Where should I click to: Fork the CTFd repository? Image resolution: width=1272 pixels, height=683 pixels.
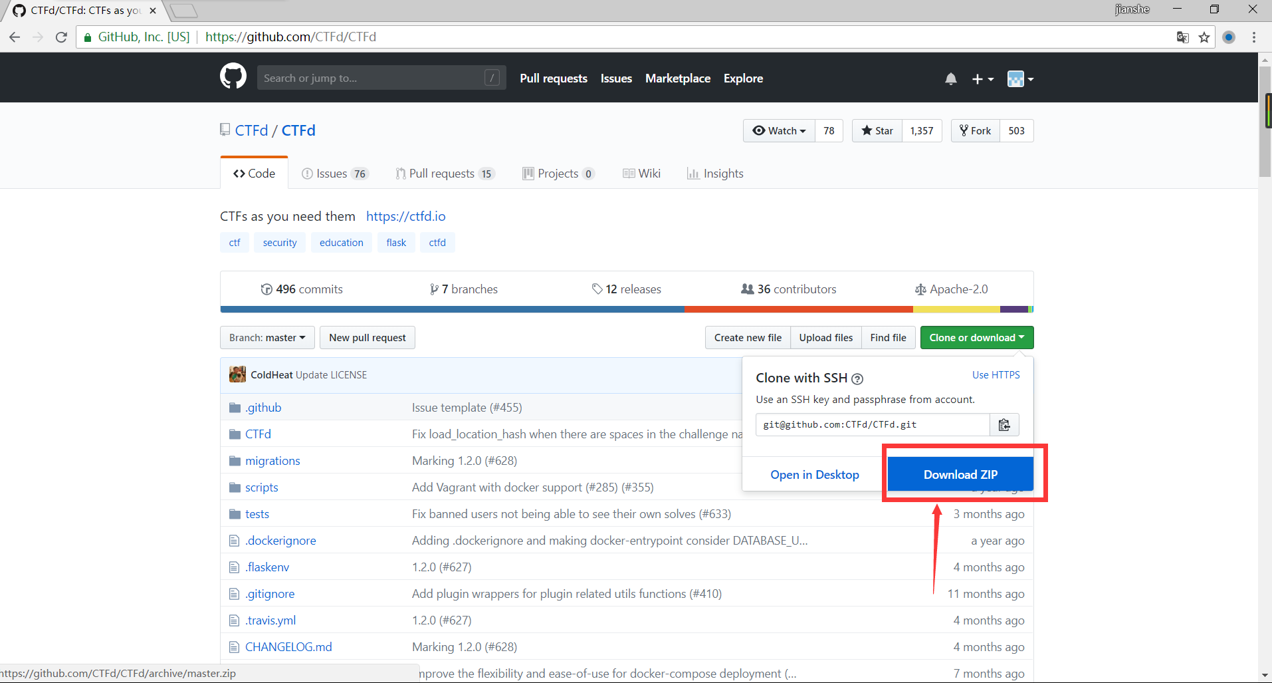(x=976, y=130)
